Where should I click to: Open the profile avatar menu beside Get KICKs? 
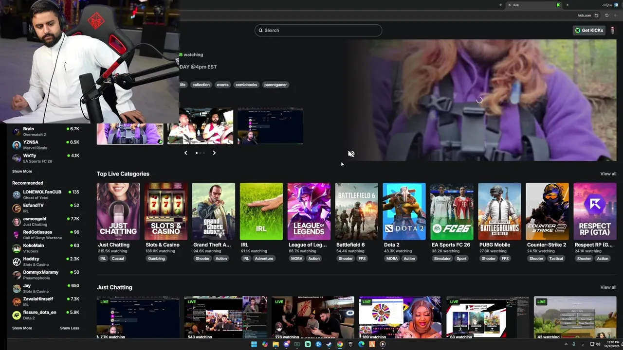pos(612,30)
